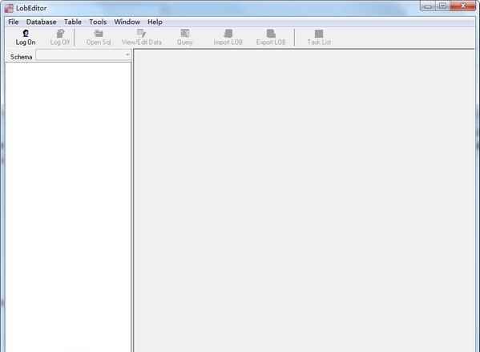Screen dimensions: 480x352
Task: Launch the Query toolbar icon
Action: pos(185,33)
